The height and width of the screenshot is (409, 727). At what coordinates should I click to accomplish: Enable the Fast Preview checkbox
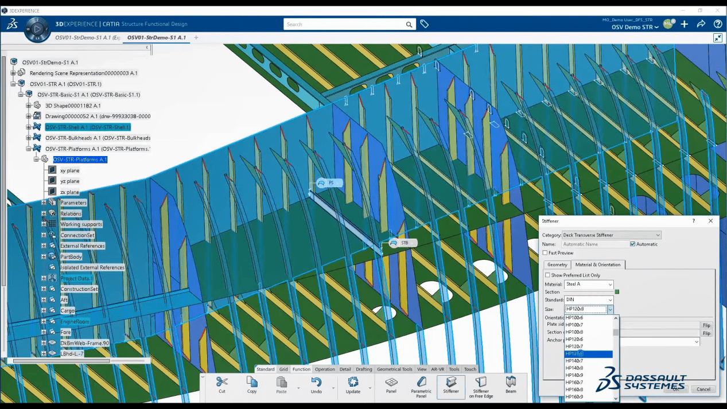click(545, 253)
